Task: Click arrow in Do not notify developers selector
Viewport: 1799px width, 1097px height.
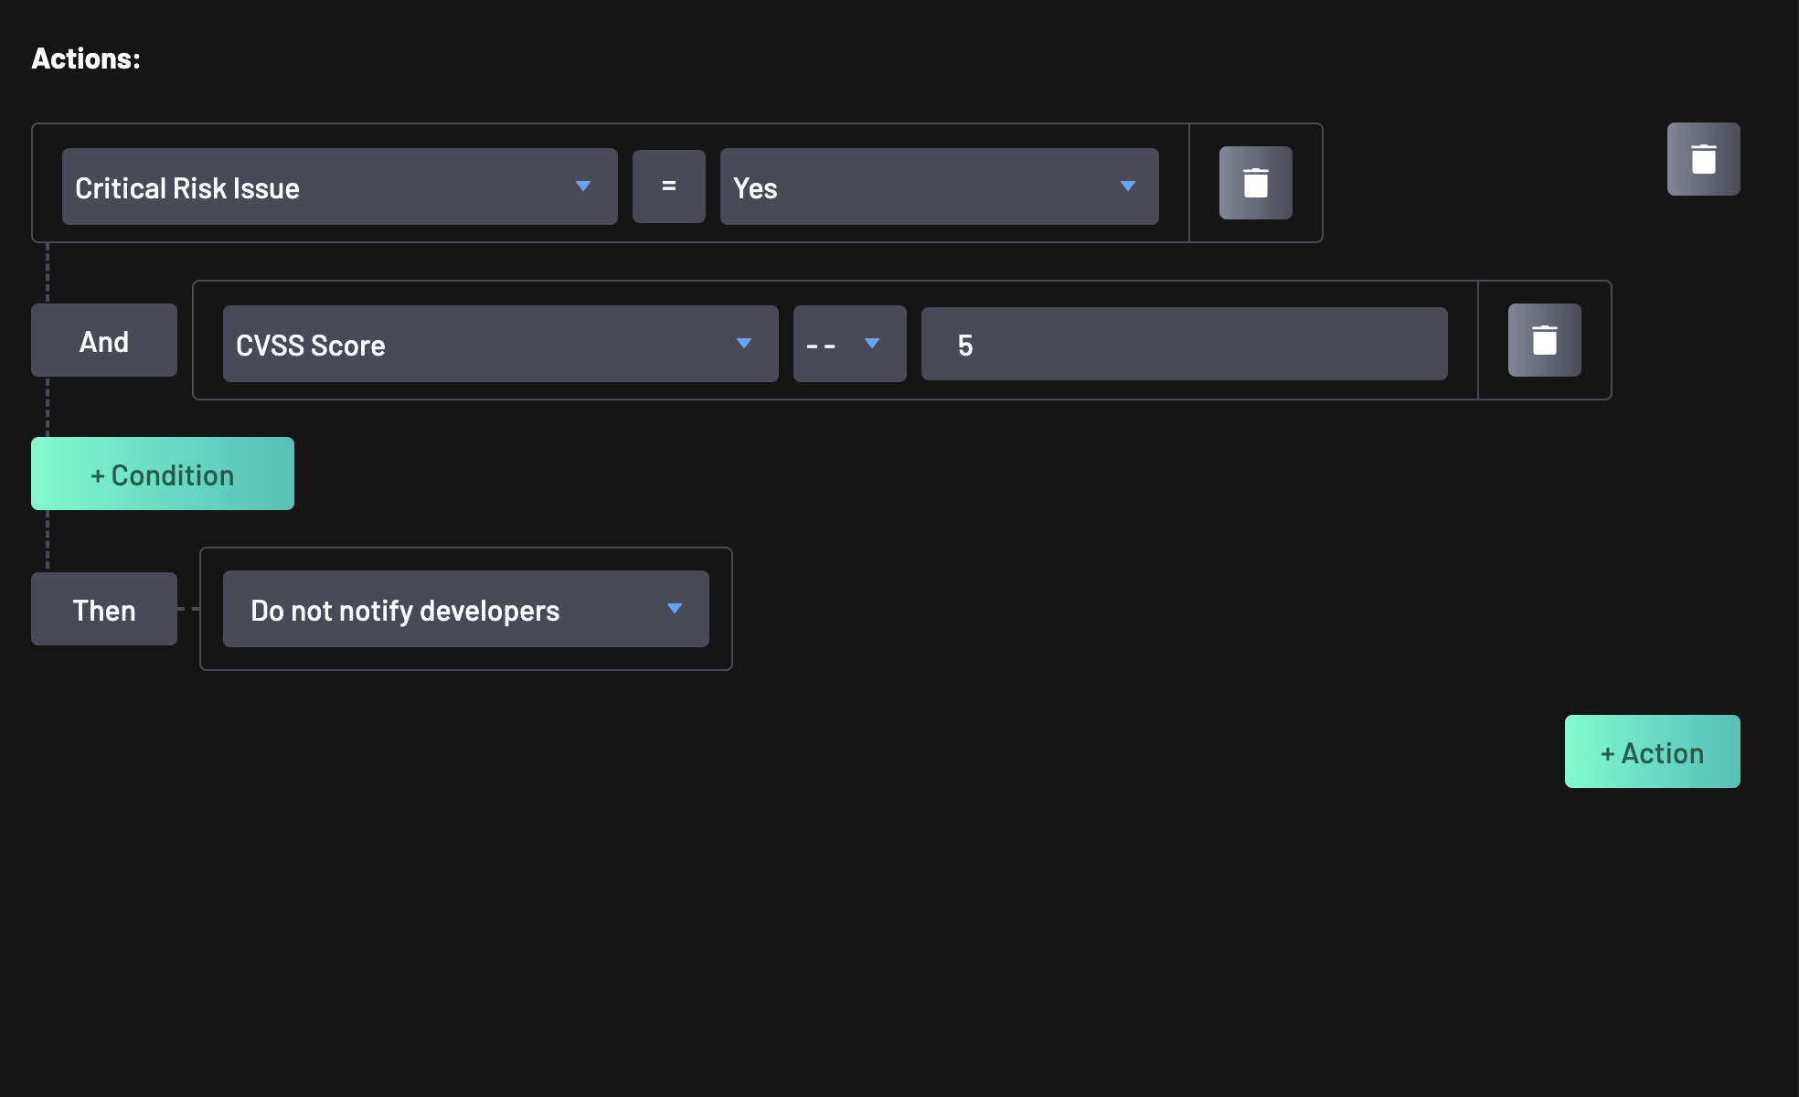Action: click(x=675, y=609)
